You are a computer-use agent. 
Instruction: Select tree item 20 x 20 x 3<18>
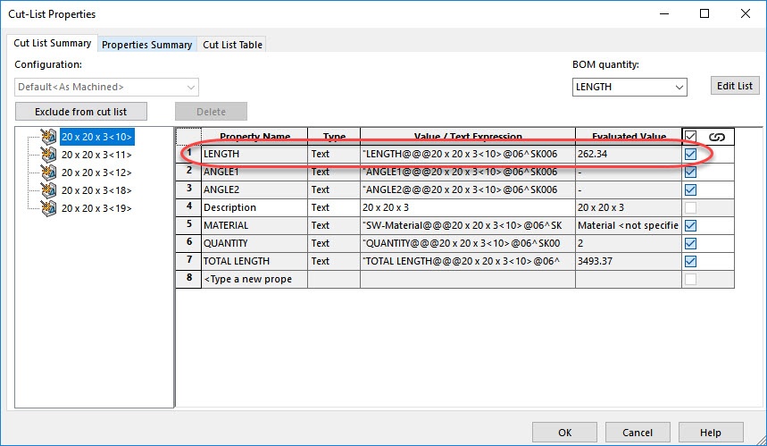tap(96, 190)
